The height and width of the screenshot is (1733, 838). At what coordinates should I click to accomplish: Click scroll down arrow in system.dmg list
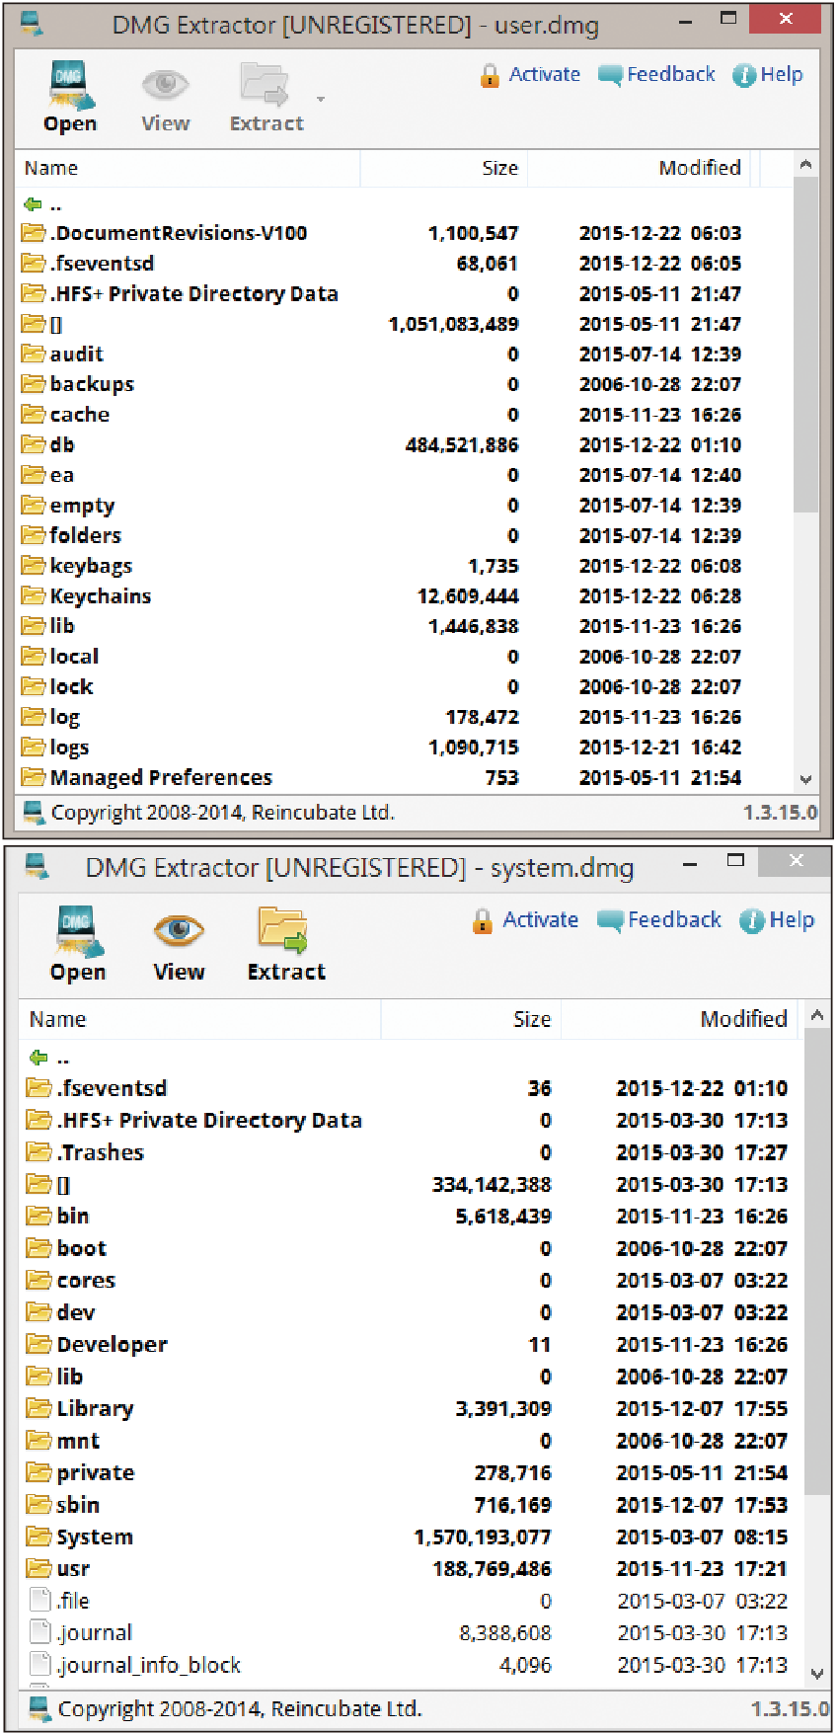click(816, 1673)
